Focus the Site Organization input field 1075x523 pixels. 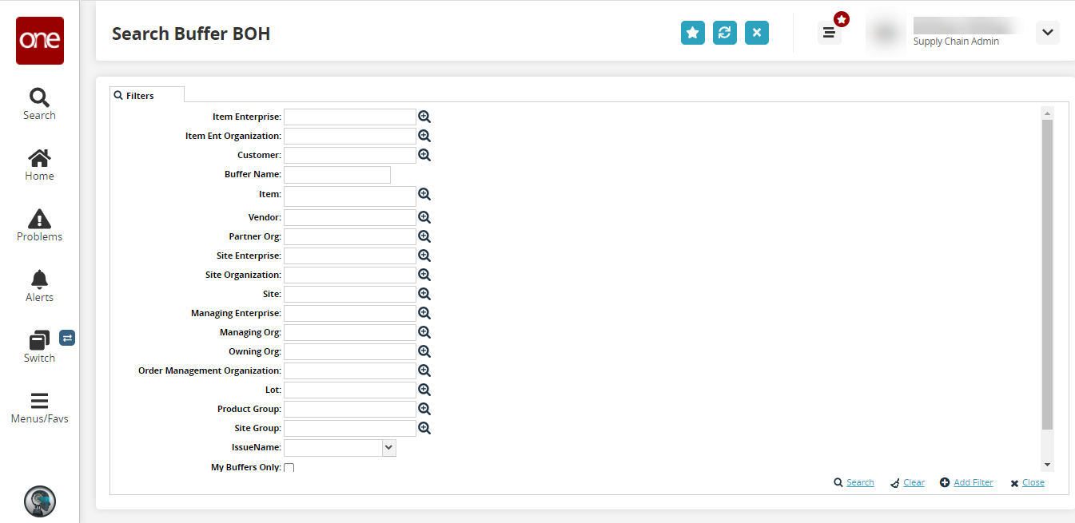point(350,275)
